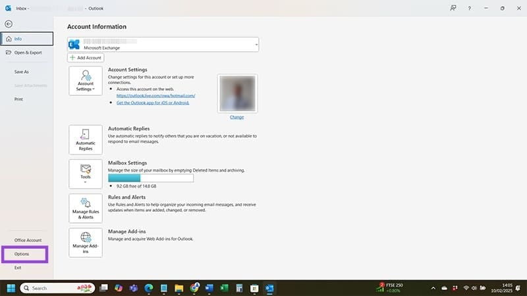Click the OneDrive cloud tray icon
Image resolution: width=527 pixels, height=296 pixels.
tap(444, 288)
